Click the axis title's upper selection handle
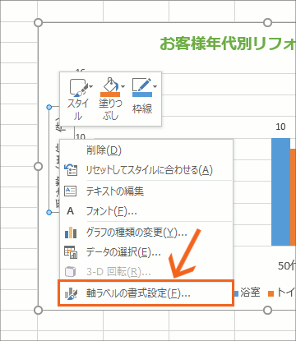296x341 pixels. [x=49, y=107]
